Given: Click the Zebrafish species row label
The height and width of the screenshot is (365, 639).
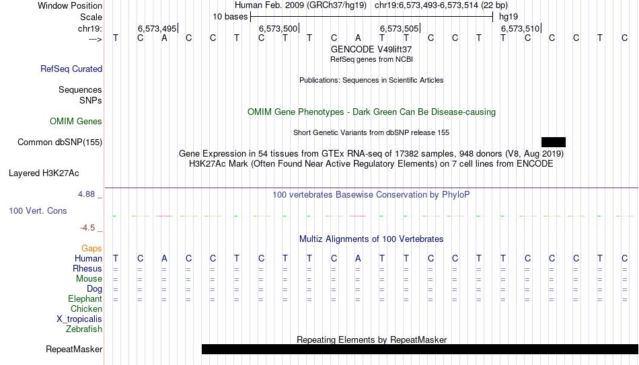Looking at the screenshot, I should click(84, 329).
